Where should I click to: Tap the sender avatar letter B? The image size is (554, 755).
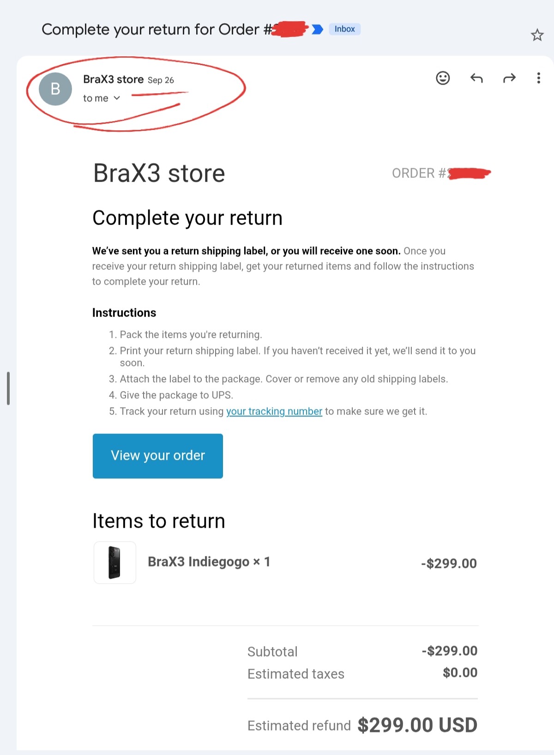[55, 89]
